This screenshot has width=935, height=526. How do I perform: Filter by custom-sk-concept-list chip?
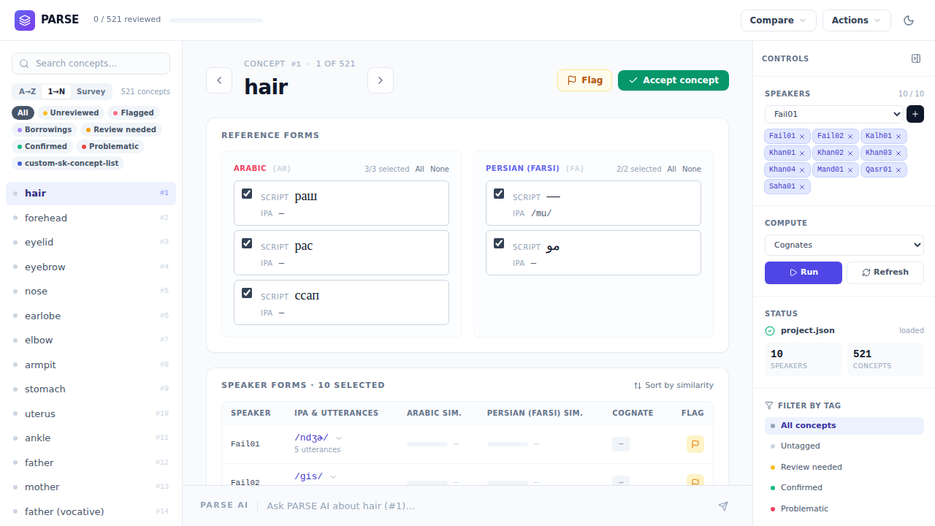68,163
